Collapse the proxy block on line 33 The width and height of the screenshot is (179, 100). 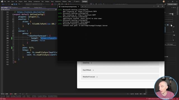[13, 33]
